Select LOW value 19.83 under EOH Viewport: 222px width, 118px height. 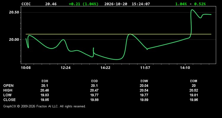(45, 95)
